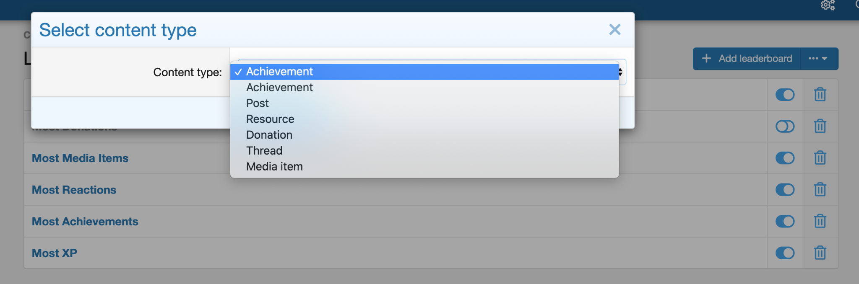Select the Media item option
The height and width of the screenshot is (284, 859).
(x=274, y=167)
